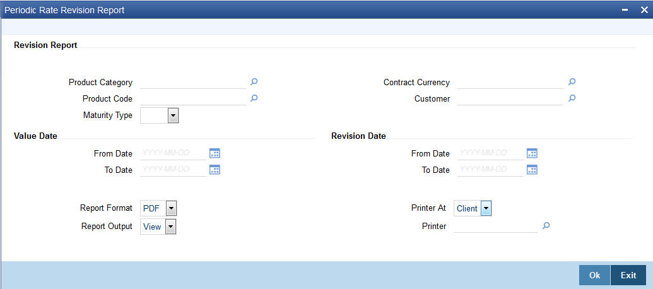The width and height of the screenshot is (653, 289).
Task: Focus the Contract Currency input field
Action: (510, 83)
